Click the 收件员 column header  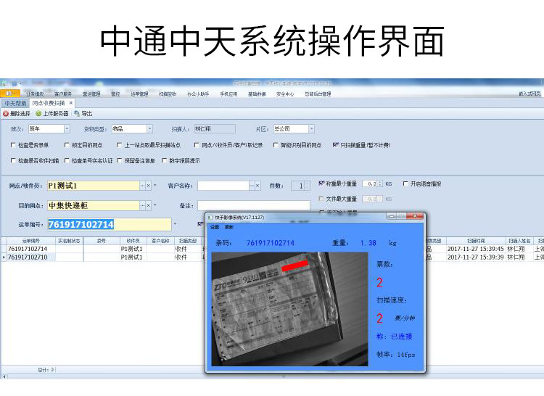(x=133, y=241)
